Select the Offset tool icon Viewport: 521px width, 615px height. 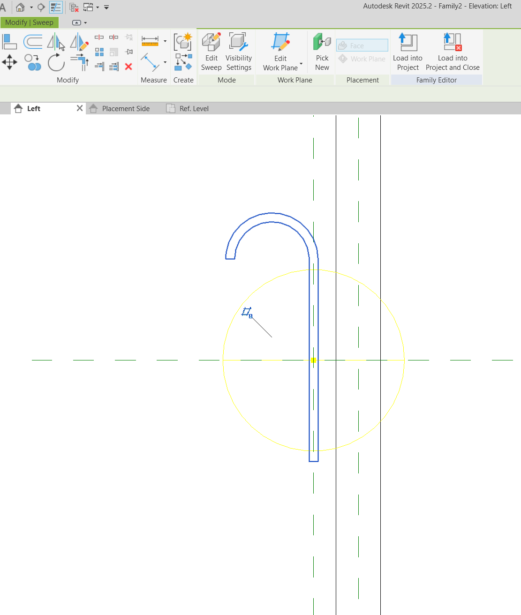[33, 42]
